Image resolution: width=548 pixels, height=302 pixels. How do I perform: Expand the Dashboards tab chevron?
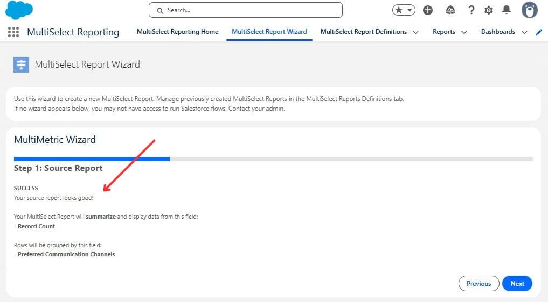coord(524,32)
